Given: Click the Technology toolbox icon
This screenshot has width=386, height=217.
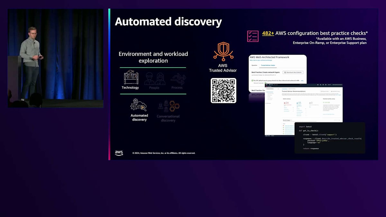Looking at the screenshot, I should 131,77.
